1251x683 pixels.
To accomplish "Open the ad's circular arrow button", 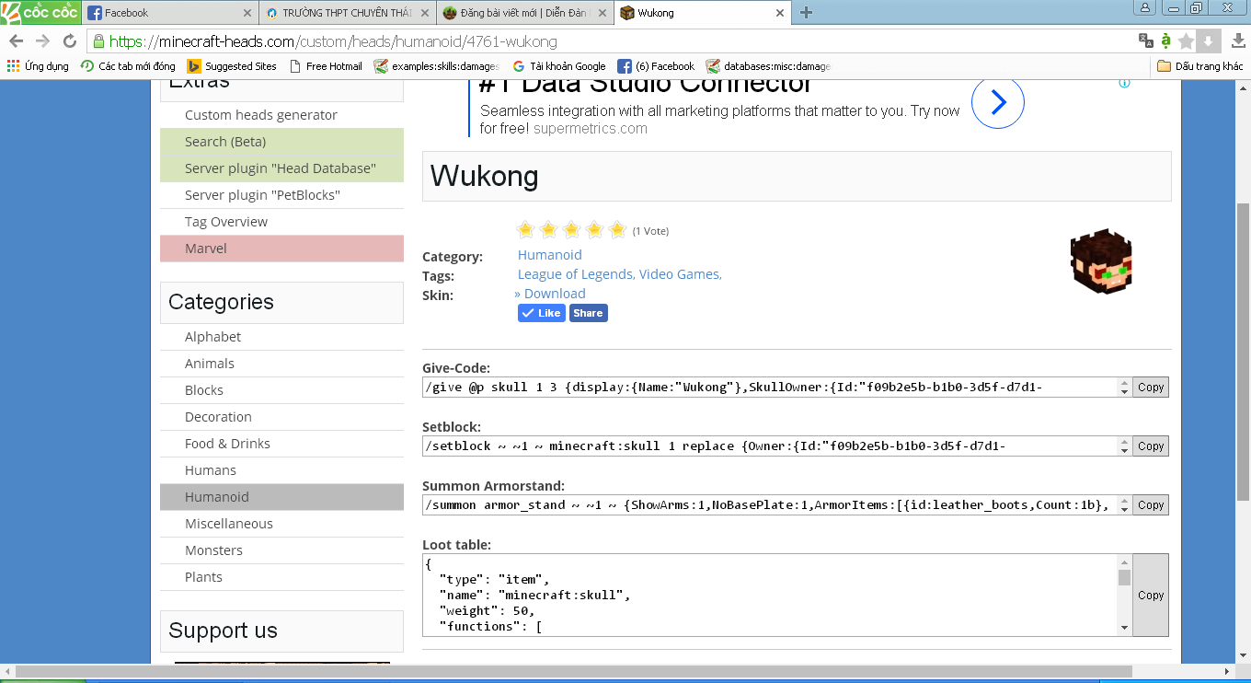I will (x=997, y=102).
